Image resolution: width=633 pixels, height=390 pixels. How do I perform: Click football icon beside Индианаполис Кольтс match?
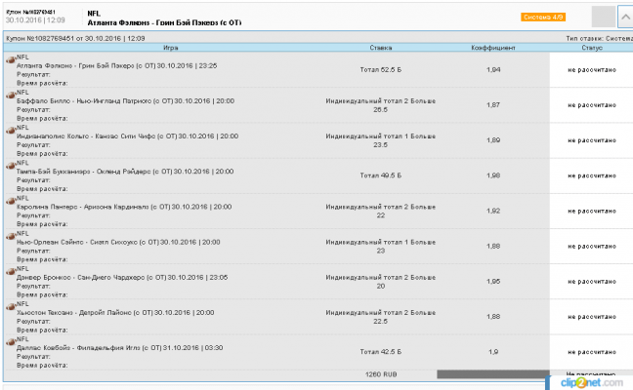11,131
